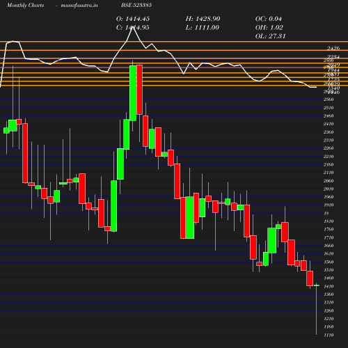Click the 1510 price axis label
Image resolution: width=348 pixels, height=348 pixels.
click(329, 270)
